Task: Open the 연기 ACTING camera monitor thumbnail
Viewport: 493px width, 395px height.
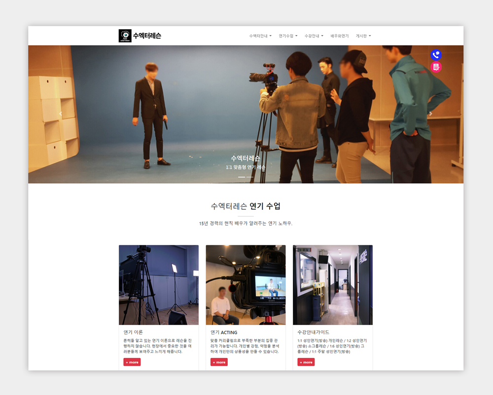Action: (246, 285)
